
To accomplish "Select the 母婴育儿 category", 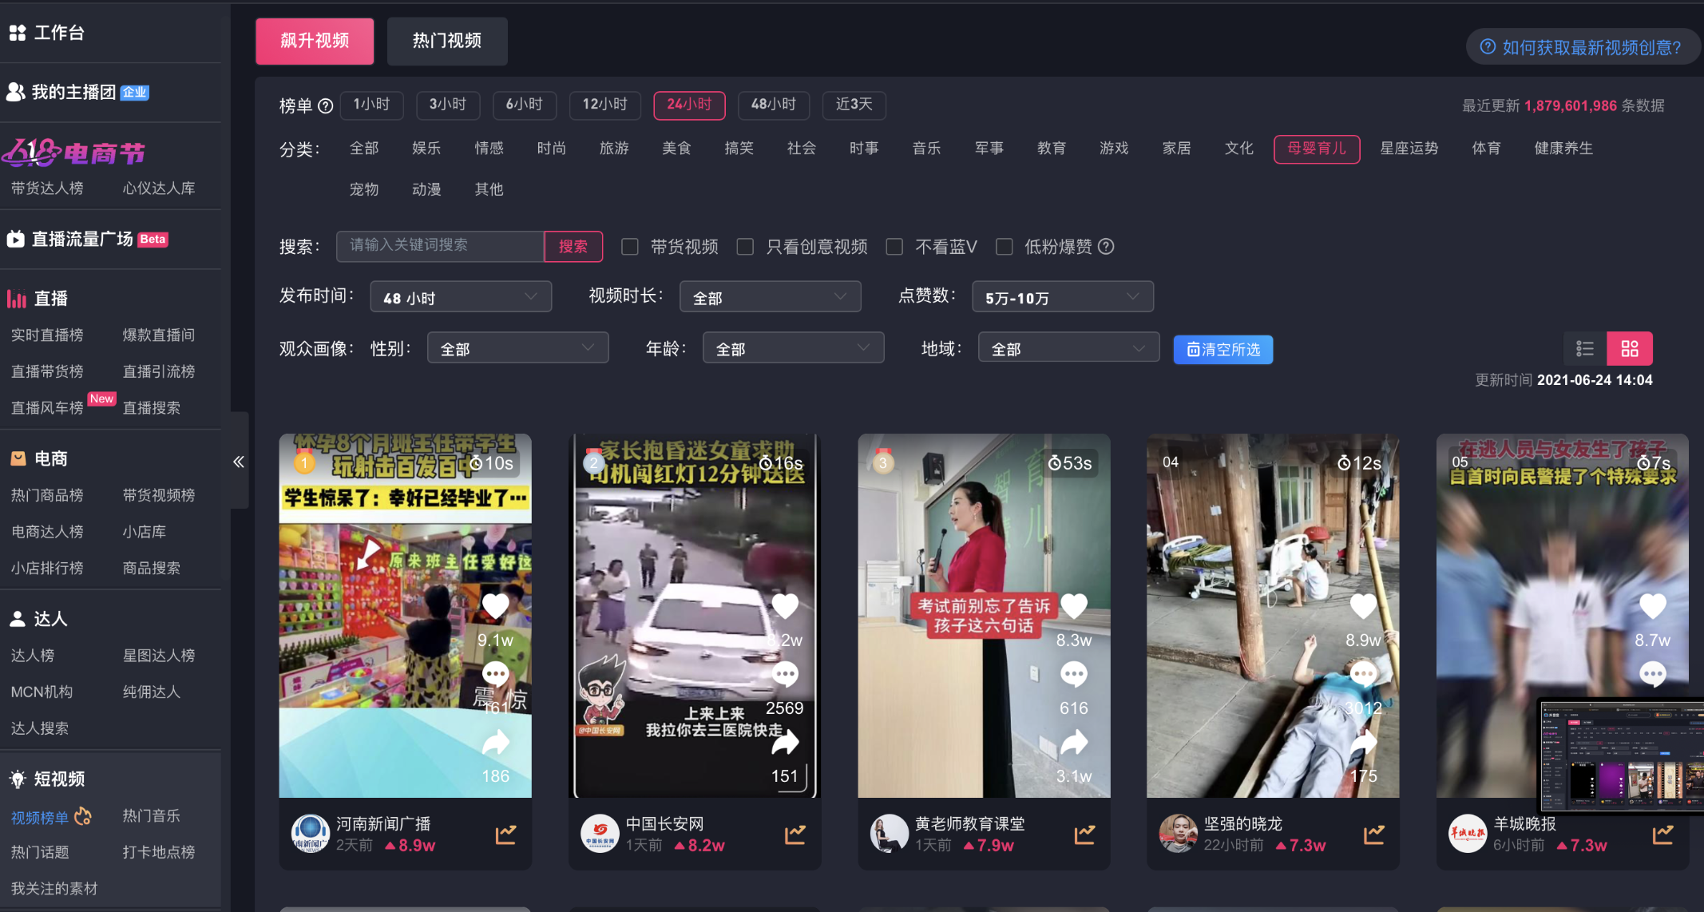I will [x=1317, y=149].
